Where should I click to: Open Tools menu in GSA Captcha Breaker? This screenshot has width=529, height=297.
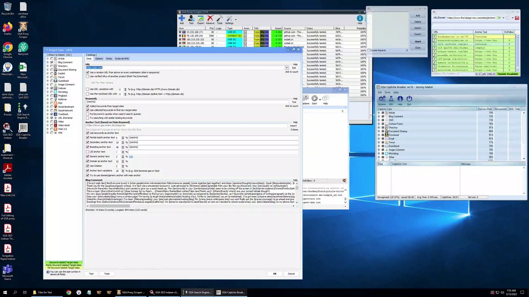coord(387,92)
